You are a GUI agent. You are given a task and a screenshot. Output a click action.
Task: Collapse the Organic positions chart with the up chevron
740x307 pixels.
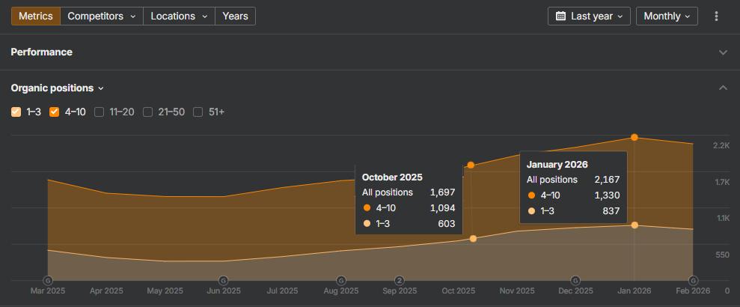coord(723,88)
